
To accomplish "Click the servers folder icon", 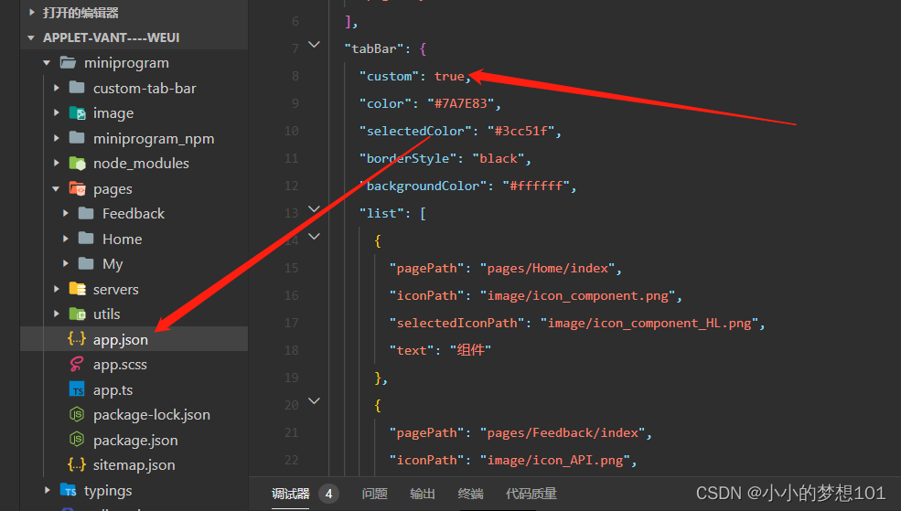I will point(77,289).
